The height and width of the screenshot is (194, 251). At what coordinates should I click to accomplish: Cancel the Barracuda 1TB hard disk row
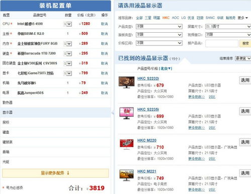point(104,53)
